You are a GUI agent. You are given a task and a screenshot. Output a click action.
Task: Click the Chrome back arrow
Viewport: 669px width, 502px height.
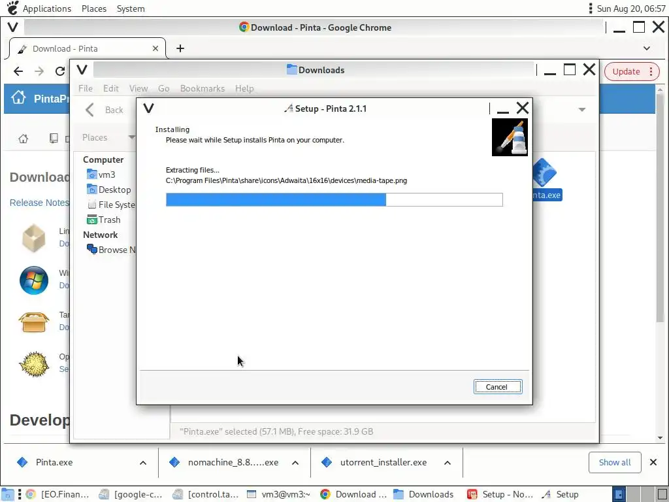point(18,71)
